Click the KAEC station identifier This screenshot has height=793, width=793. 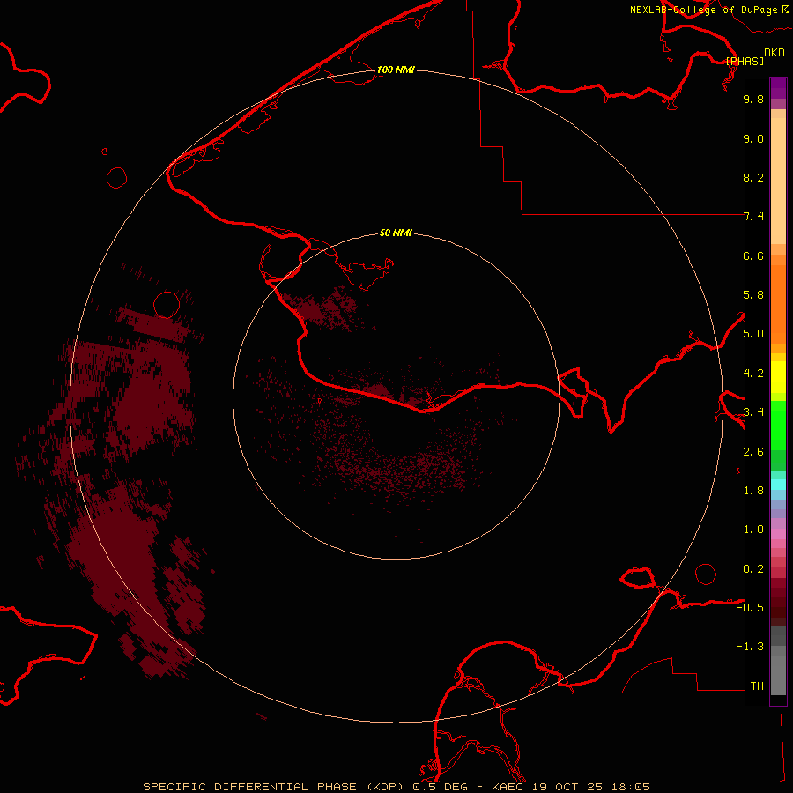pos(508,787)
